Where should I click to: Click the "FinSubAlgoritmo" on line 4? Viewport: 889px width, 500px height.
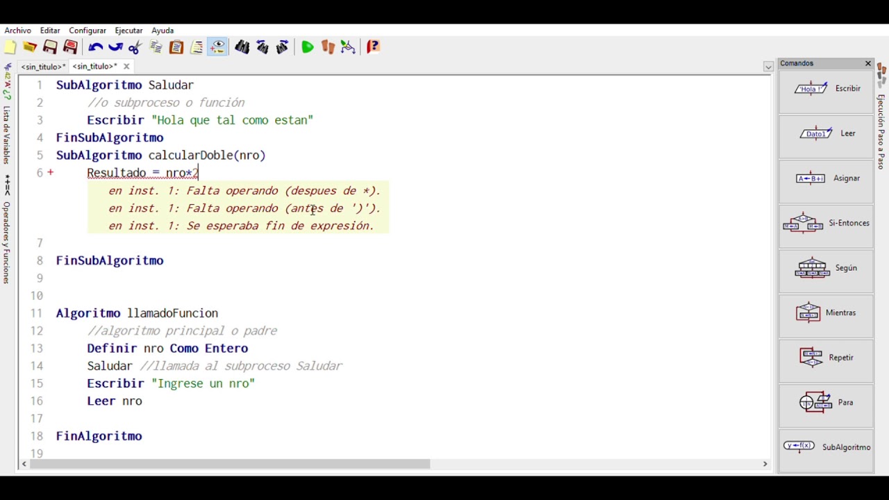tap(110, 137)
